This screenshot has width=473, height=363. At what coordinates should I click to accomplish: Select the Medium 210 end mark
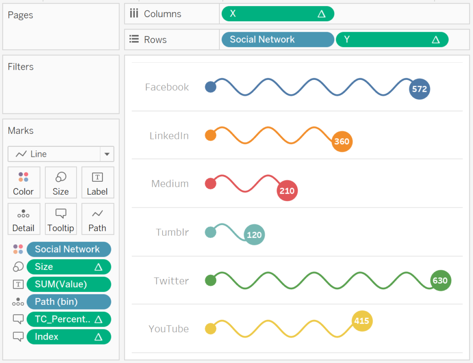(287, 190)
